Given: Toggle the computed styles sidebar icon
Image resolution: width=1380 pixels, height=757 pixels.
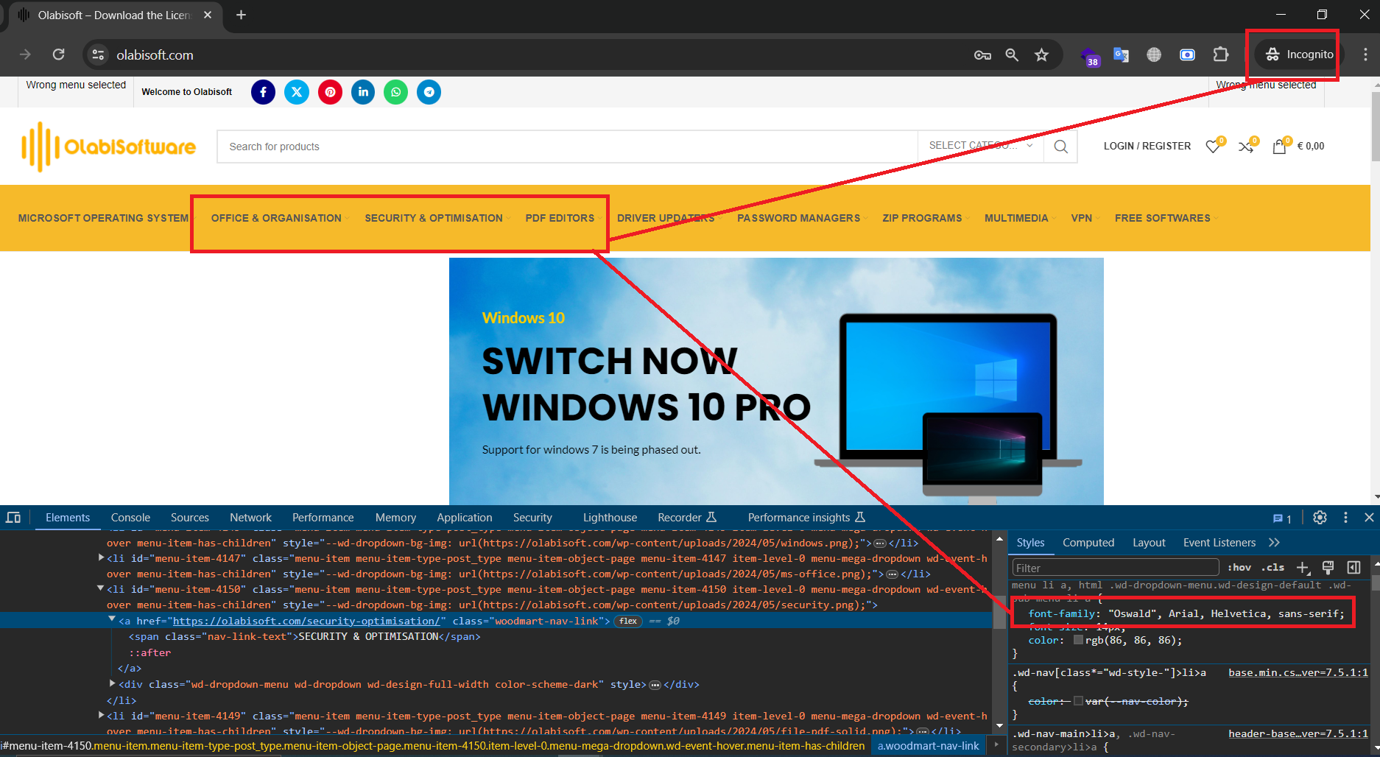Looking at the screenshot, I should pyautogui.click(x=1353, y=567).
